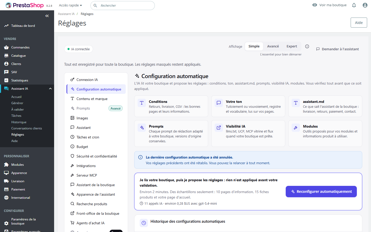Go to Conversations clients in sidebar
This screenshot has width=371, height=232.
[27, 128]
